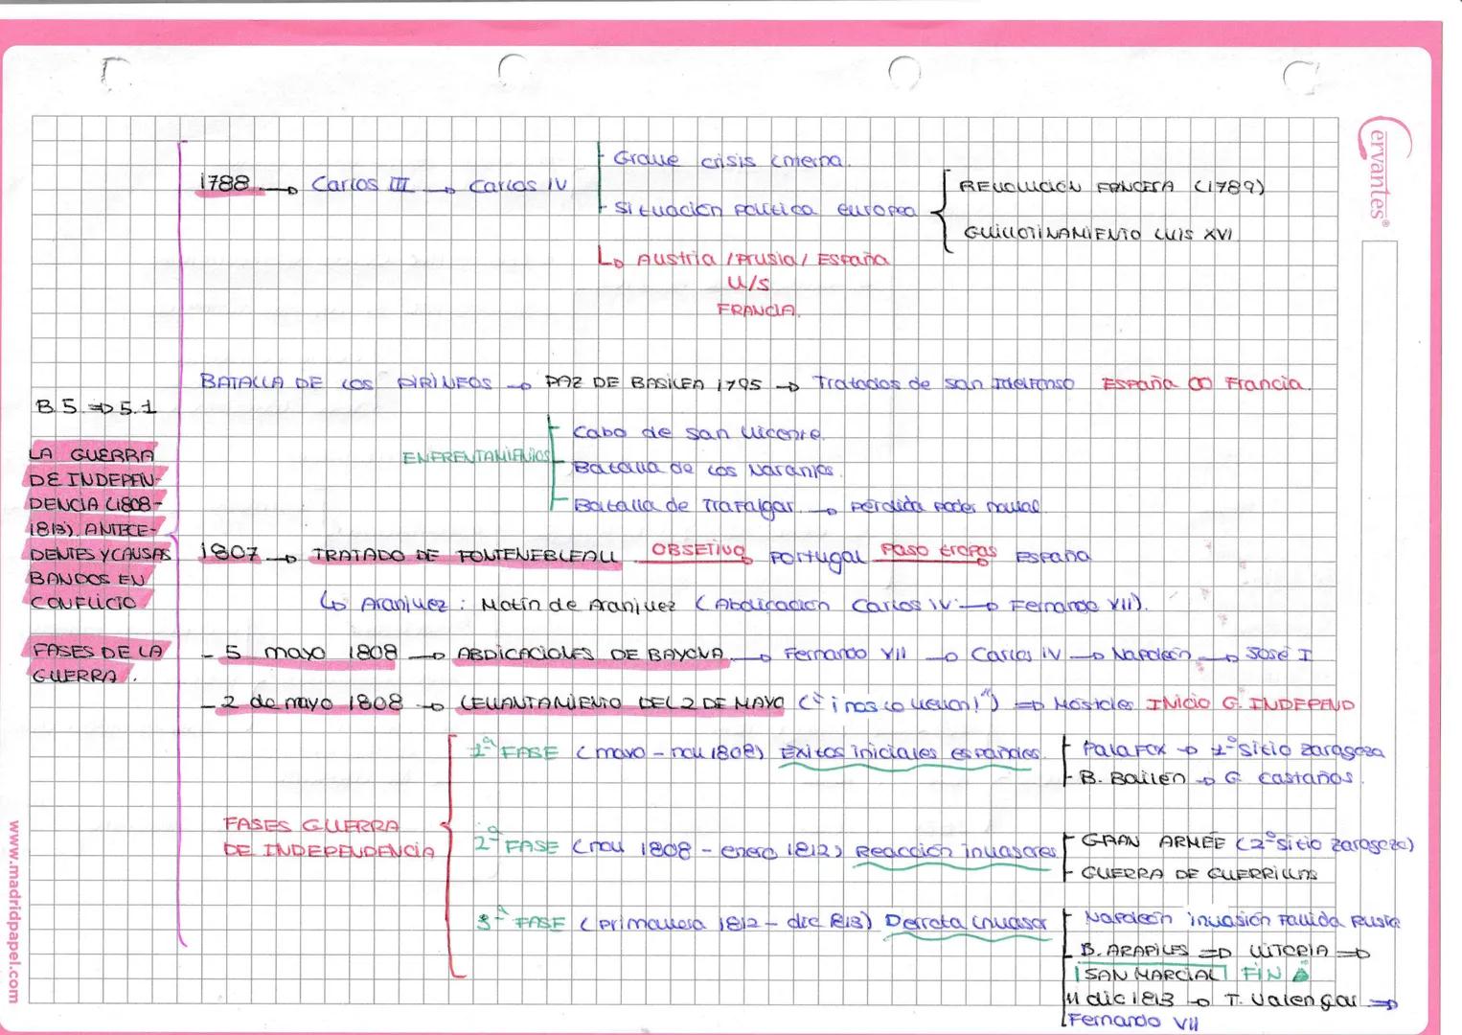The width and height of the screenshot is (1462, 1035).
Task: Open the www.madridpapel.com link
Action: (x=12, y=910)
